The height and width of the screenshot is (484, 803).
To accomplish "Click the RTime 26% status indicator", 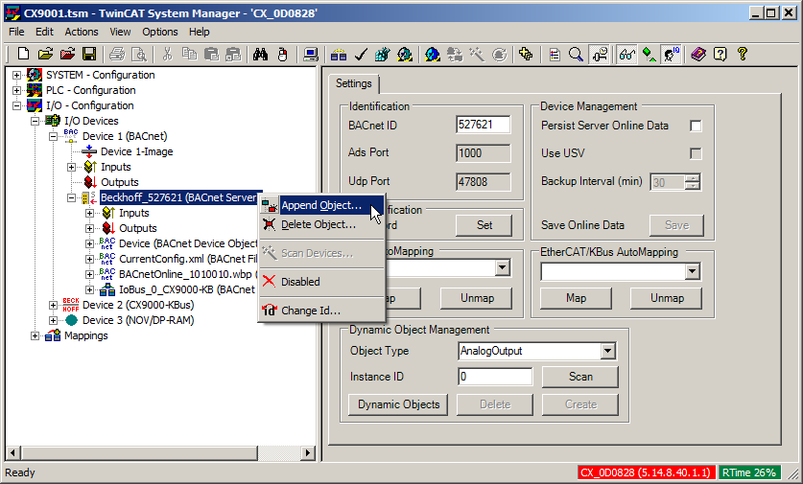I will (x=748, y=472).
